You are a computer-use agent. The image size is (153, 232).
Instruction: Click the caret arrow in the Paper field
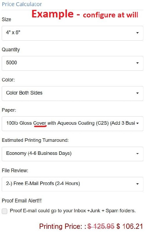(x=137, y=123)
